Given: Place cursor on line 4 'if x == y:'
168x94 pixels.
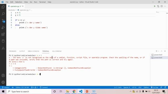Looking at the screenshot, I should coord(20,20).
